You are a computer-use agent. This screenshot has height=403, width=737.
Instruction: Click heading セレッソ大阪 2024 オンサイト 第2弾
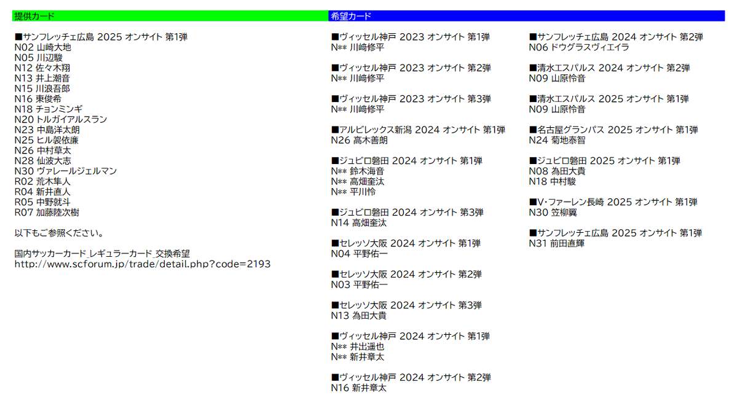(406, 275)
